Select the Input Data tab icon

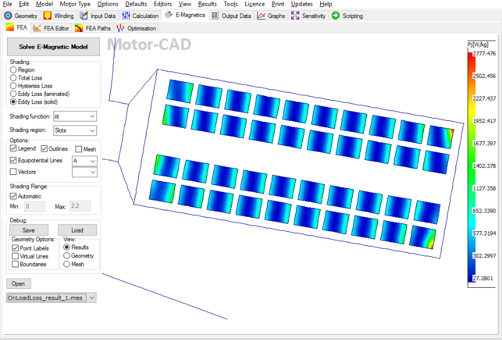(84, 16)
